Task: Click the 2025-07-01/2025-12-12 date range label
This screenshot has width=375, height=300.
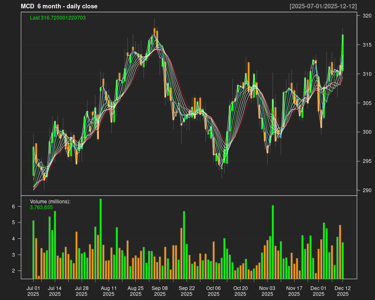Action: pos(323,6)
